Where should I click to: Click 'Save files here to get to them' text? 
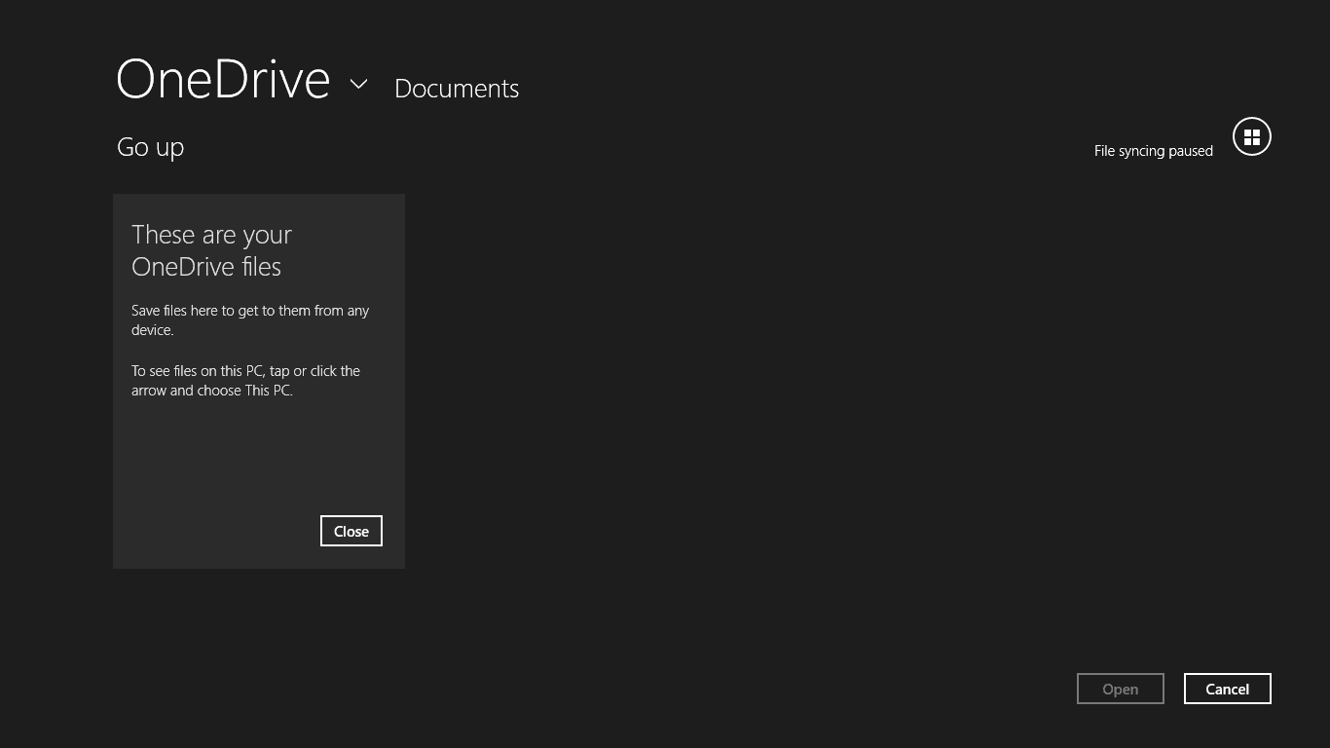(x=250, y=320)
